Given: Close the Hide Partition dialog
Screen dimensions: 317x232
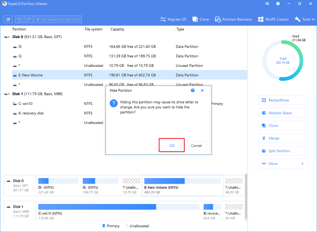Looking at the screenshot, I should click(x=202, y=90).
